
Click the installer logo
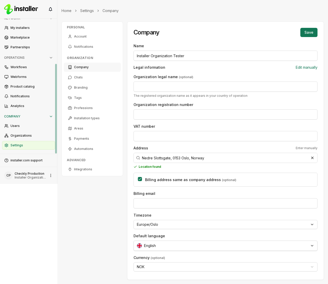(21, 9)
